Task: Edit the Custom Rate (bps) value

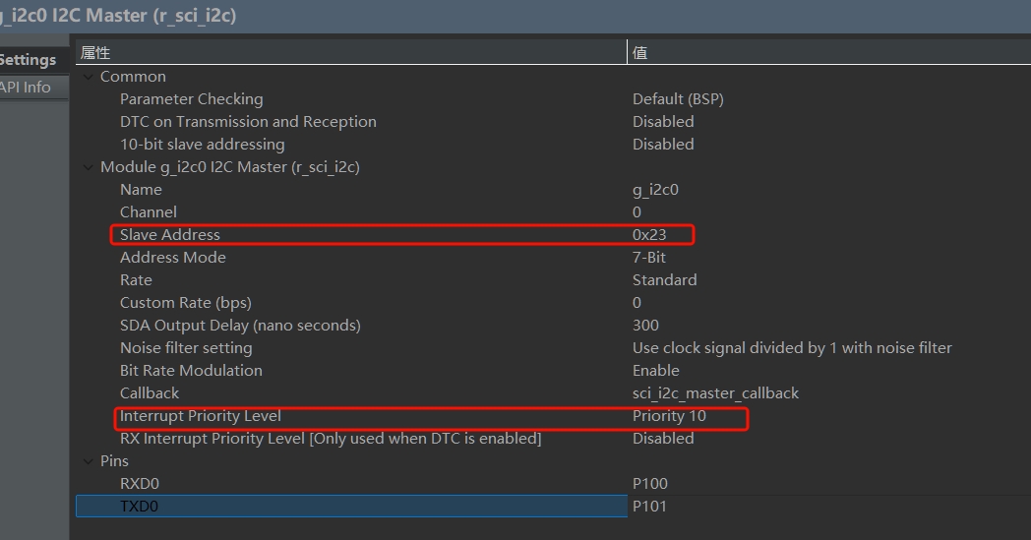Action: coord(637,303)
